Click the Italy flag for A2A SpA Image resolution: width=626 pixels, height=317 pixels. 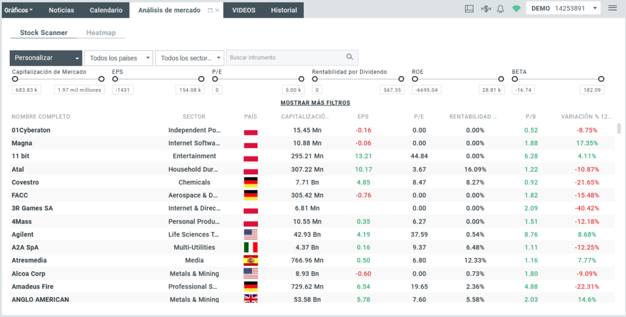pos(251,248)
